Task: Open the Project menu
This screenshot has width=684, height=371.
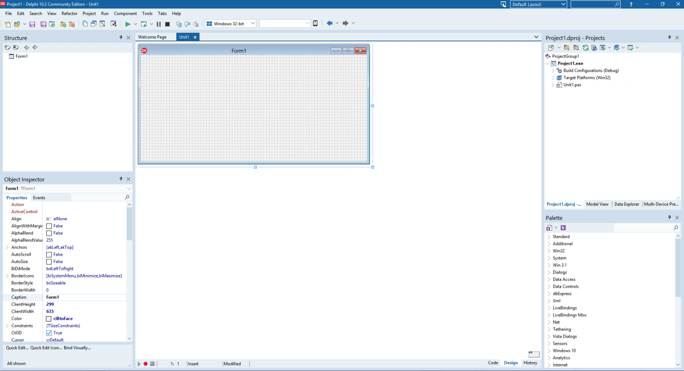Action: click(89, 13)
